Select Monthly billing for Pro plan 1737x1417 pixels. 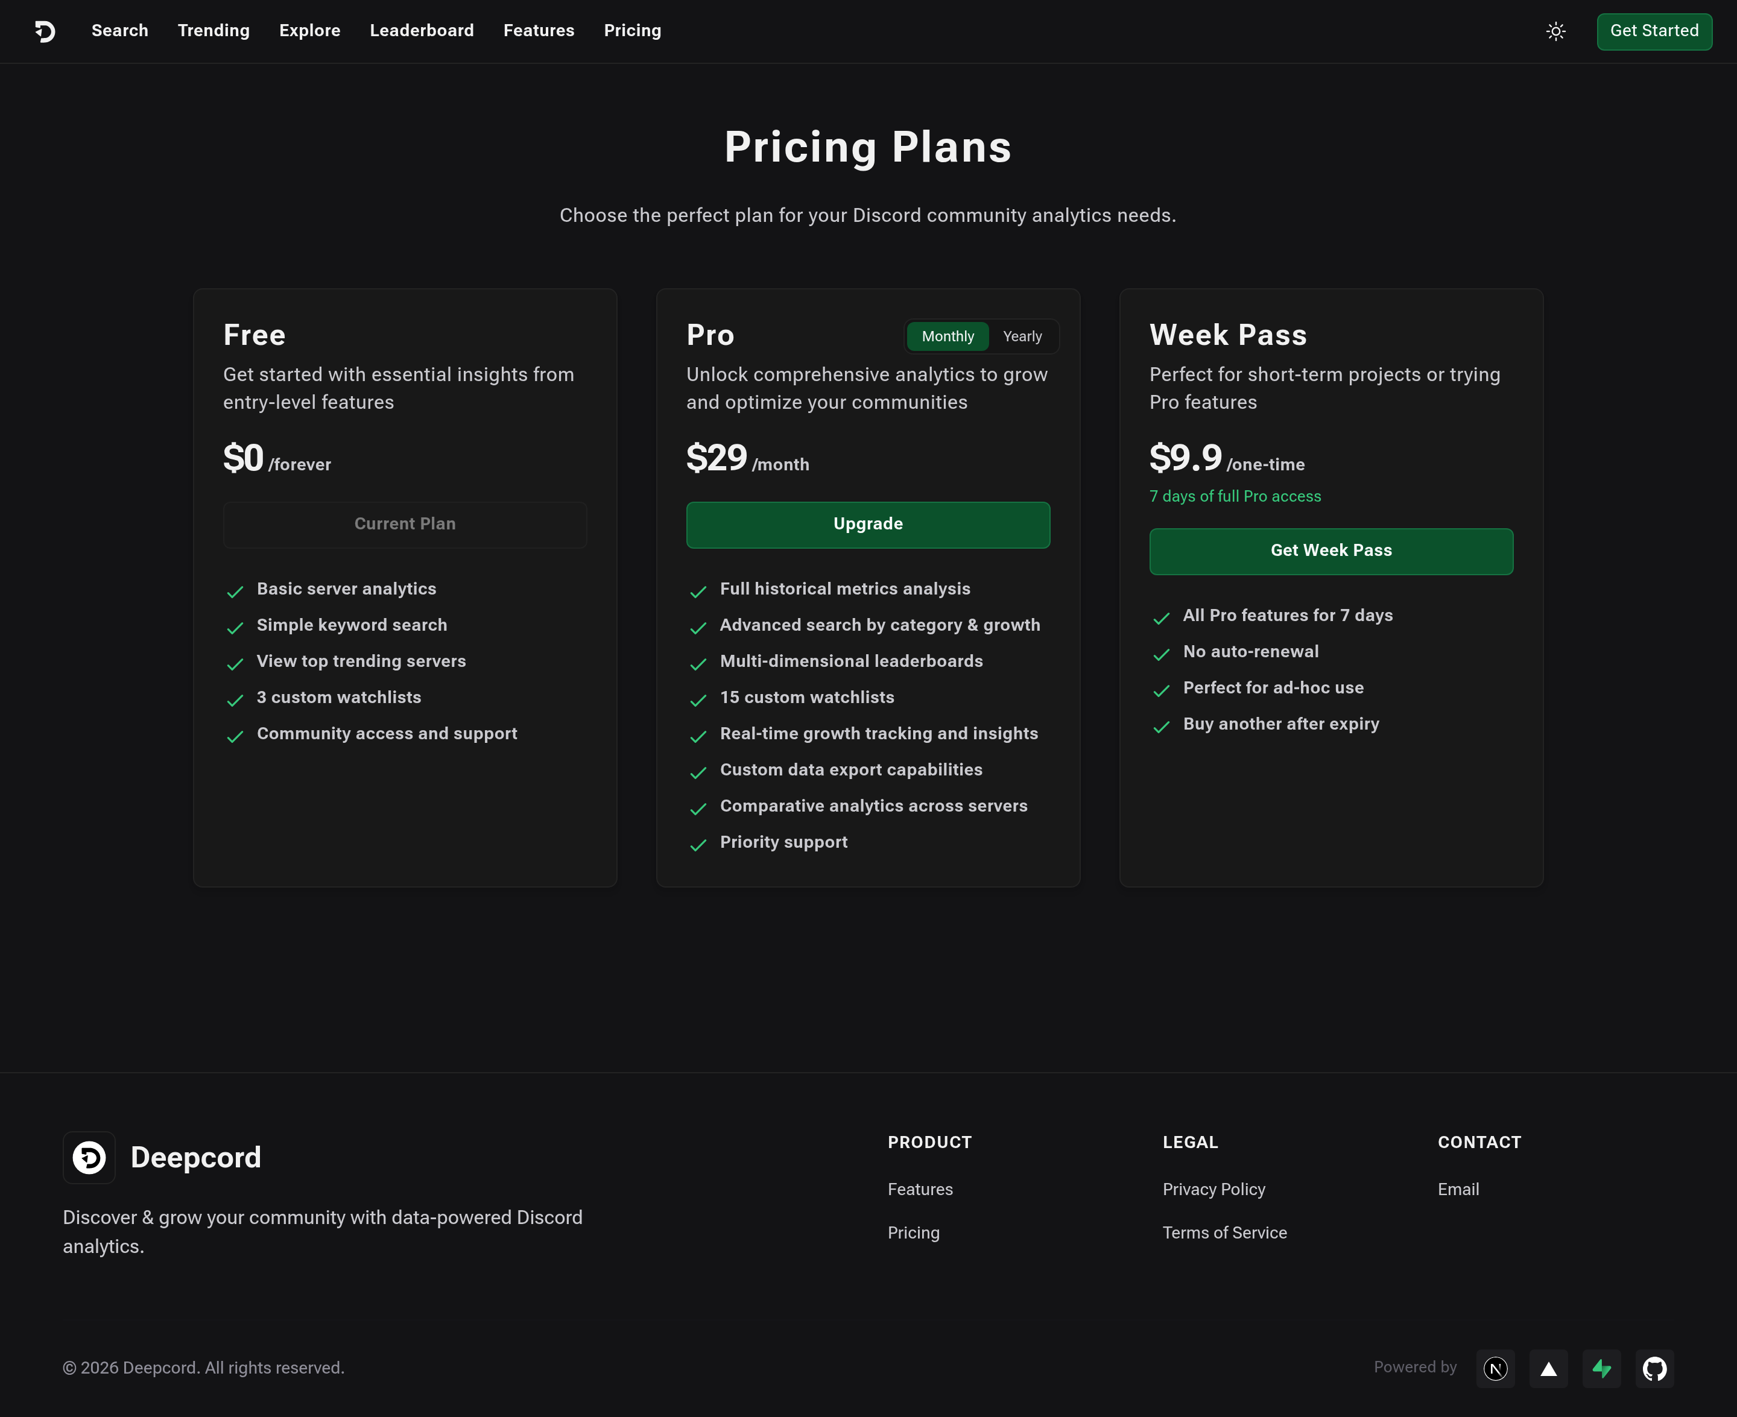pyautogui.click(x=948, y=336)
